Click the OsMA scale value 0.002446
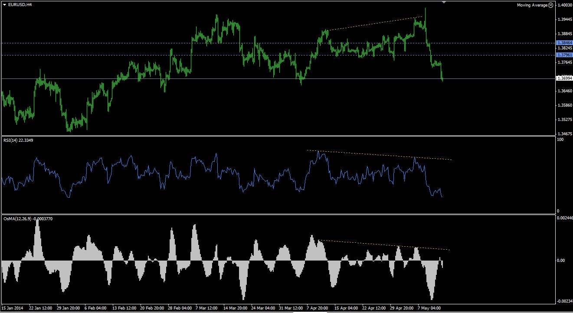This screenshot has width=573, height=313. 564,218
